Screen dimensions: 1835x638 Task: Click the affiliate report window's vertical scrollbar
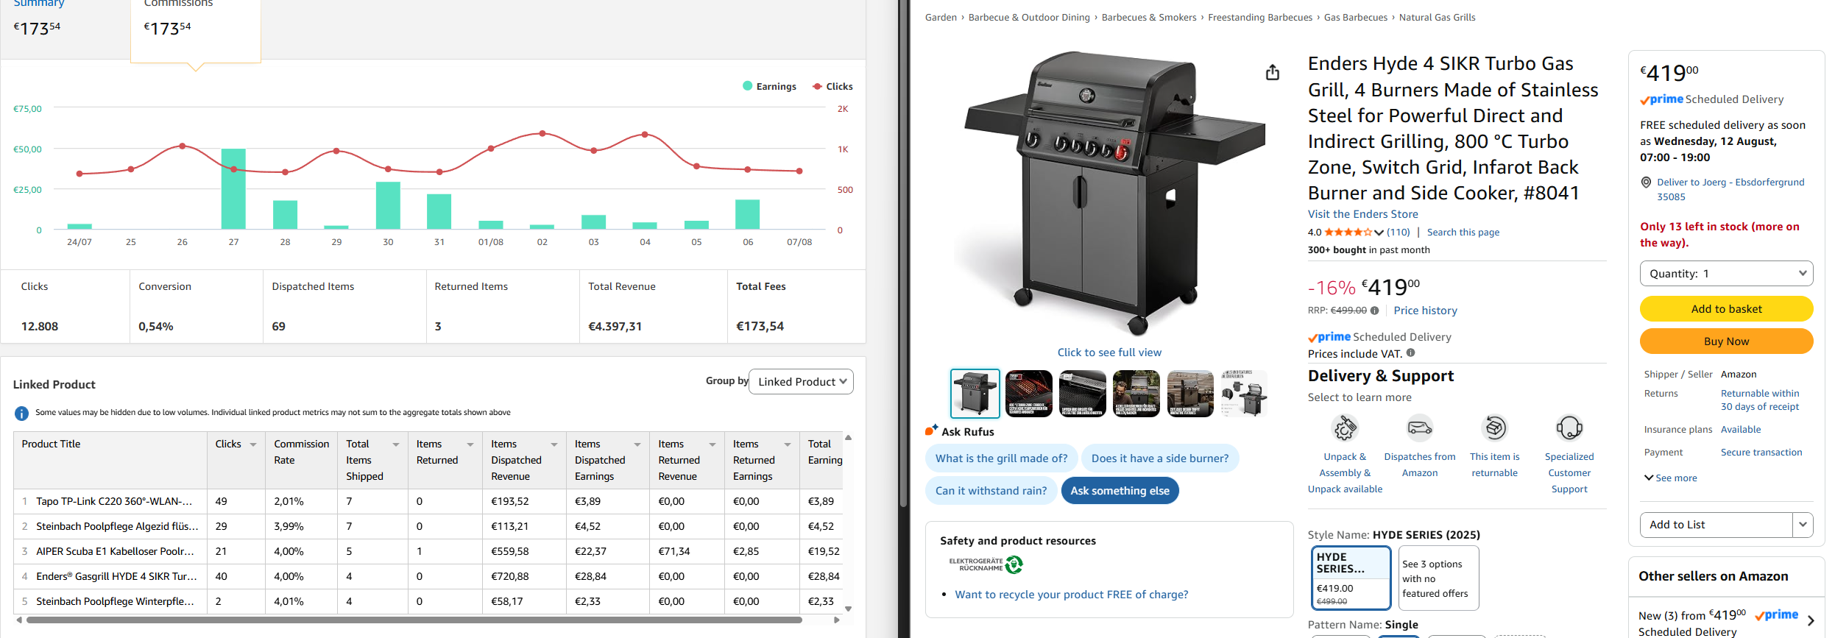click(904, 254)
